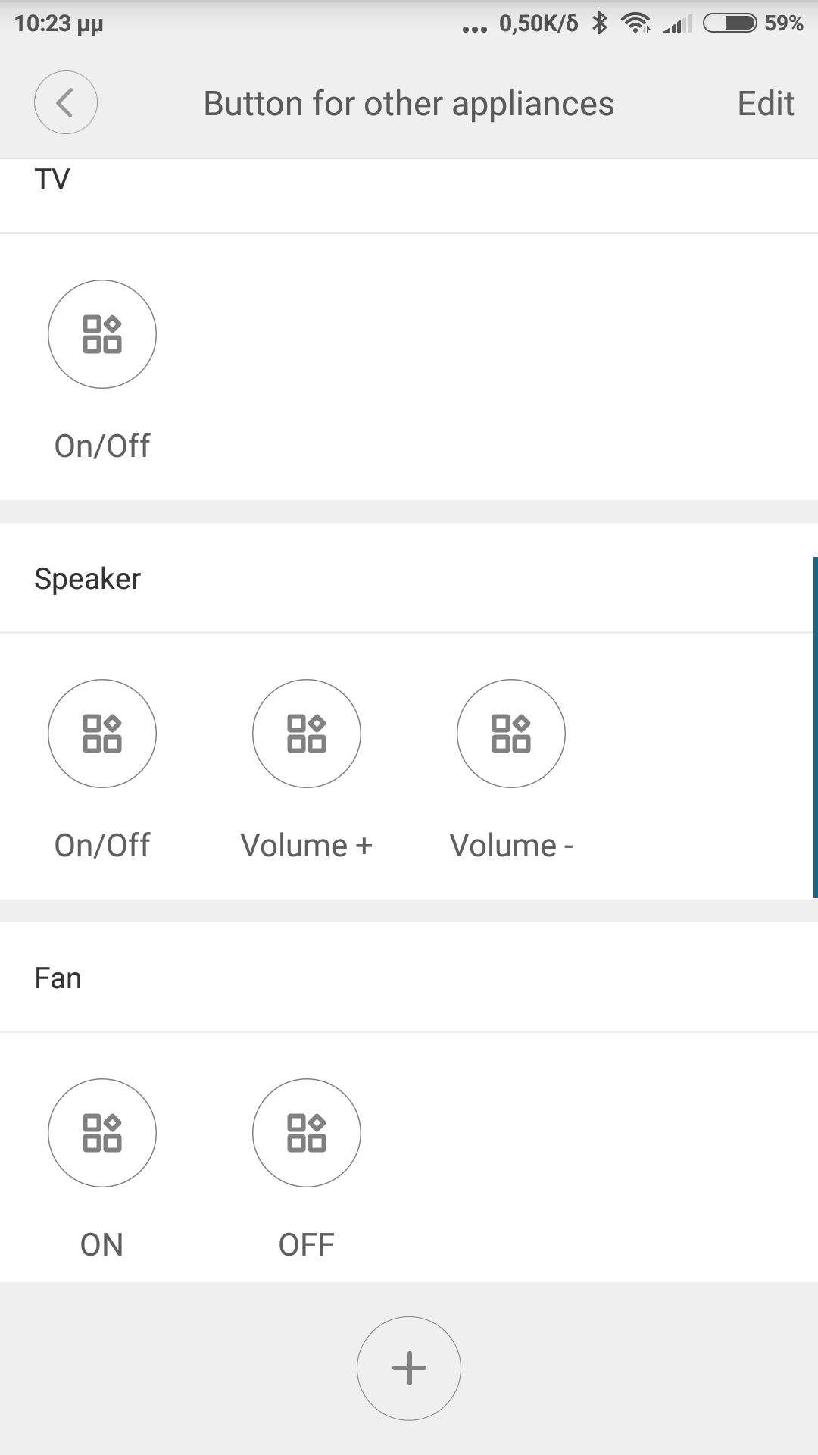Tap the back arrow button
The image size is (818, 1455).
click(x=66, y=102)
